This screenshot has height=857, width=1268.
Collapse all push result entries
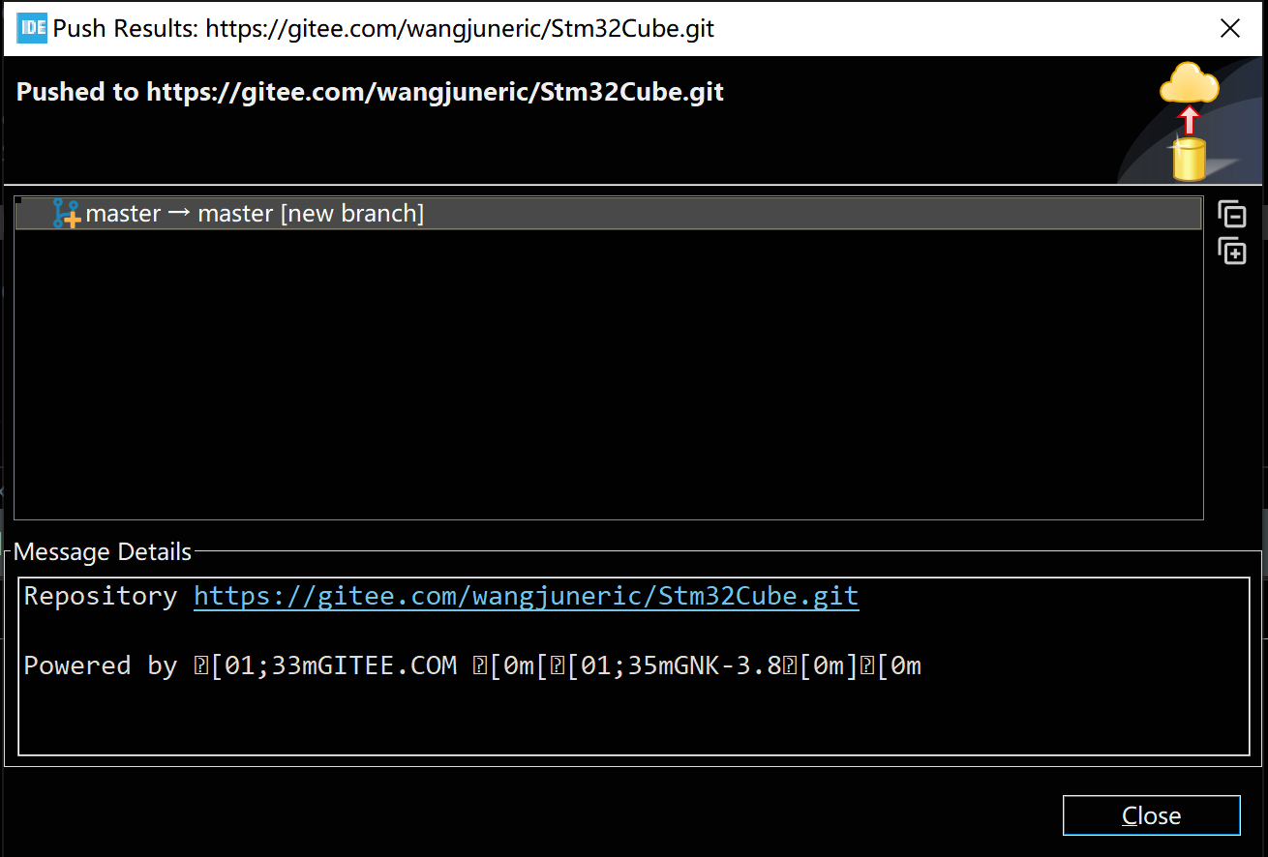pos(1231,214)
